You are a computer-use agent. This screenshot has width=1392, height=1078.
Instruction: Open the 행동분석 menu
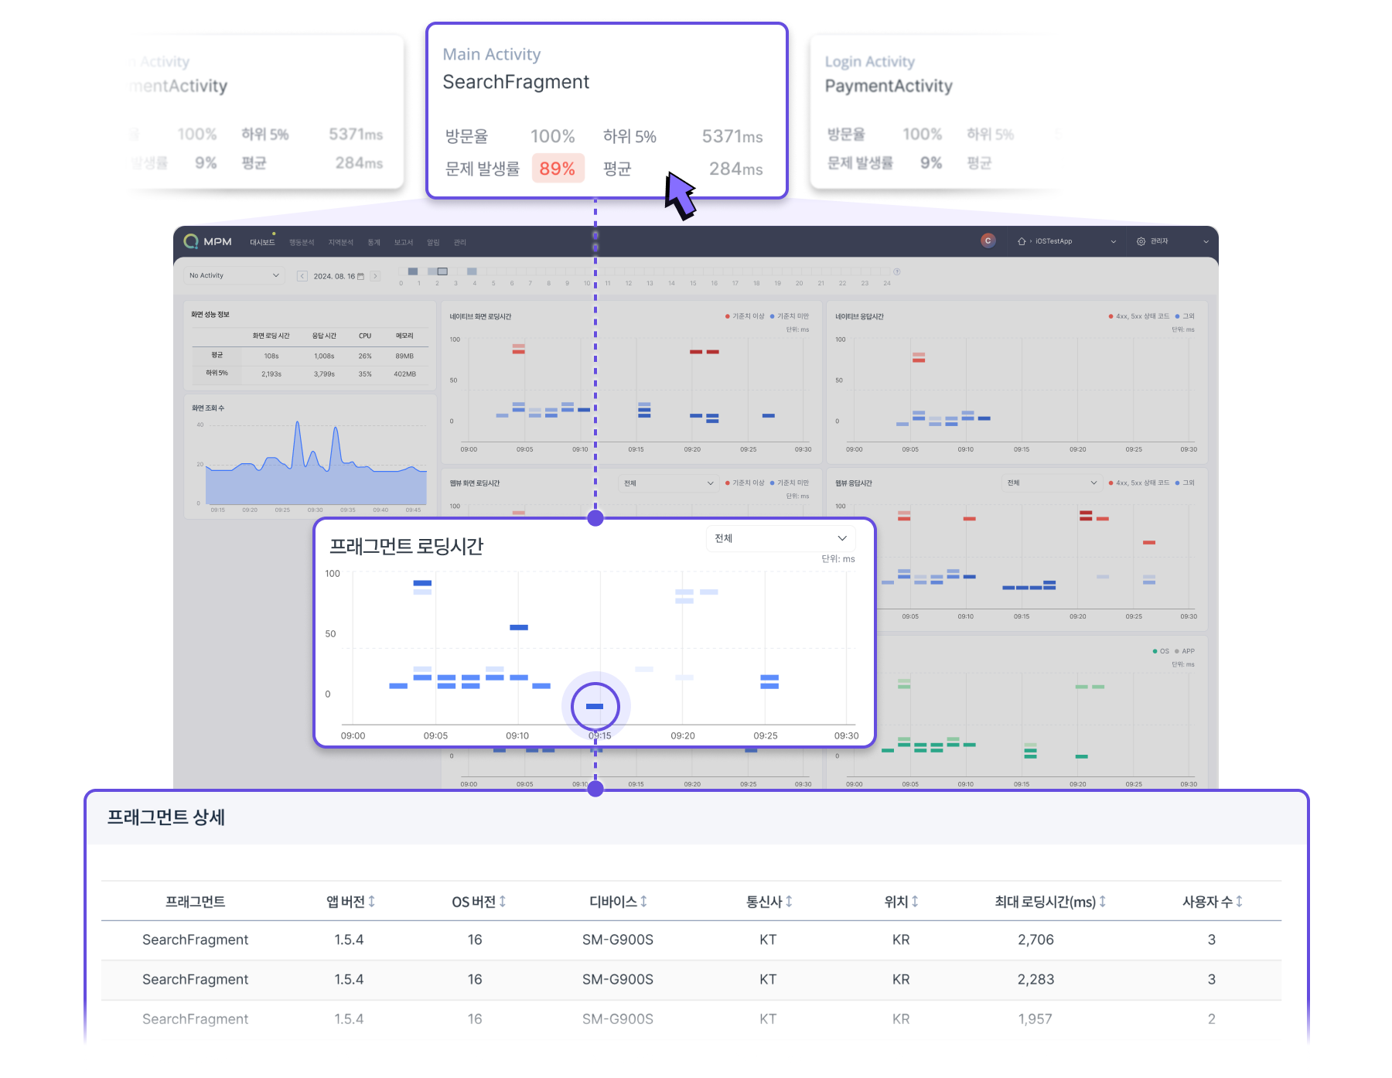coord(302,242)
